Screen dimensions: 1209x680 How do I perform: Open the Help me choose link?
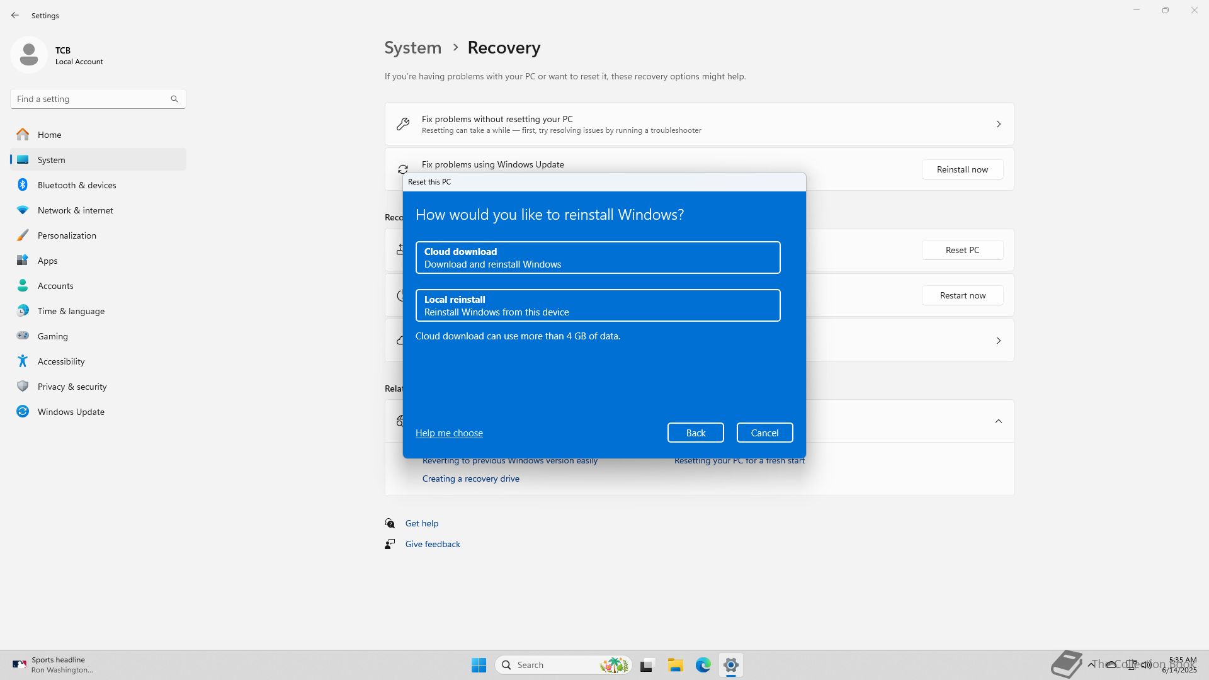(x=449, y=433)
